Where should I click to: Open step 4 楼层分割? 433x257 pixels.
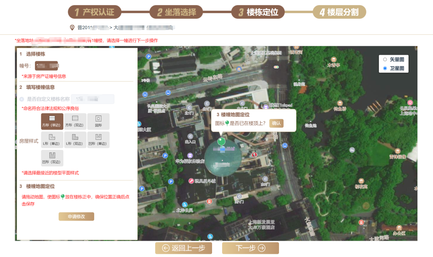[339, 12]
